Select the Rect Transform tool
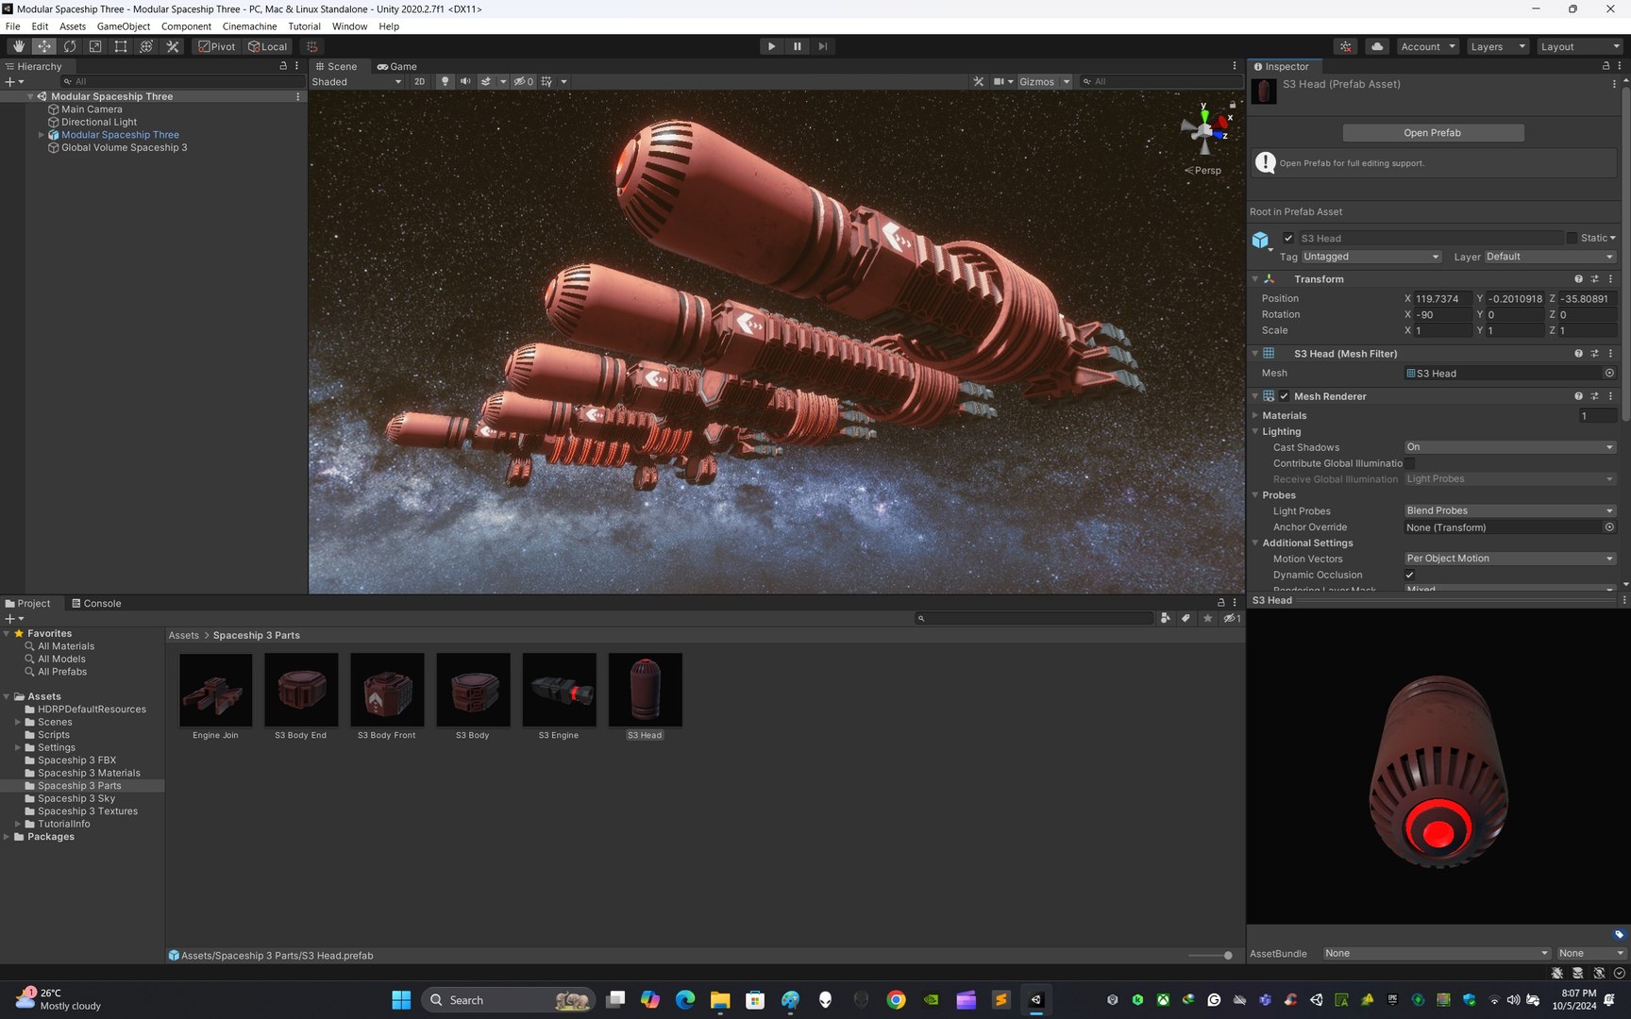This screenshot has height=1019, width=1631. [121, 46]
